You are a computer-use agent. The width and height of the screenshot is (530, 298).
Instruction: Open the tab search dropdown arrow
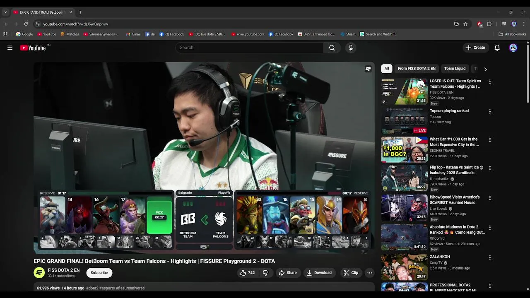[5, 12]
